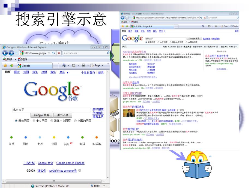
Task: Click the vertical scroll down arrow in the front window
Action: (x=108, y=178)
